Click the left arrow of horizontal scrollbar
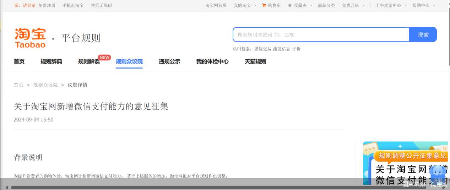 [6, 187]
